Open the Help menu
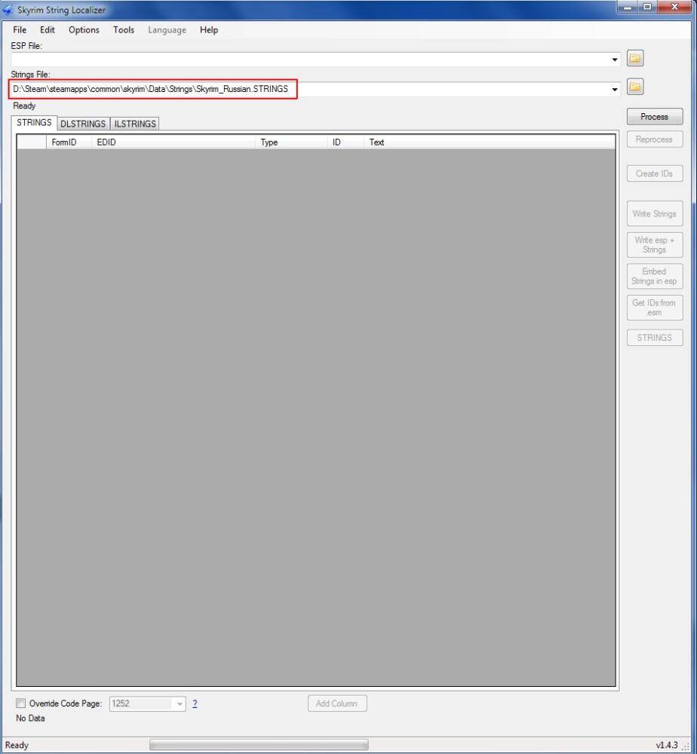The image size is (697, 754). [x=209, y=30]
